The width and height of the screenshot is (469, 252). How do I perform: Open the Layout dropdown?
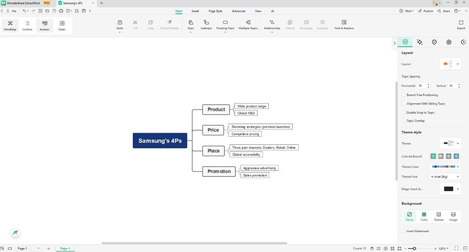(x=457, y=64)
